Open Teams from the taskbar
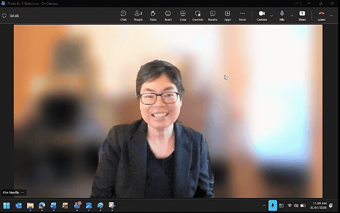Screen dimensions: 340x213 point(77,205)
